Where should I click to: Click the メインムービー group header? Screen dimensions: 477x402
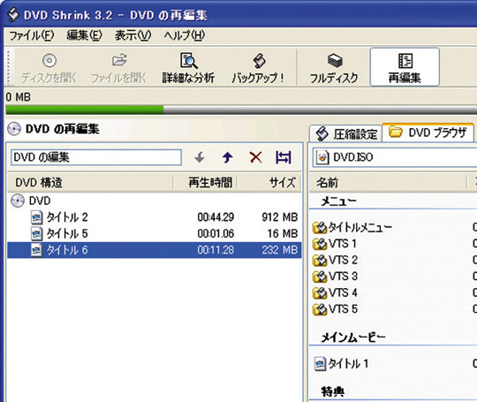coord(353,338)
